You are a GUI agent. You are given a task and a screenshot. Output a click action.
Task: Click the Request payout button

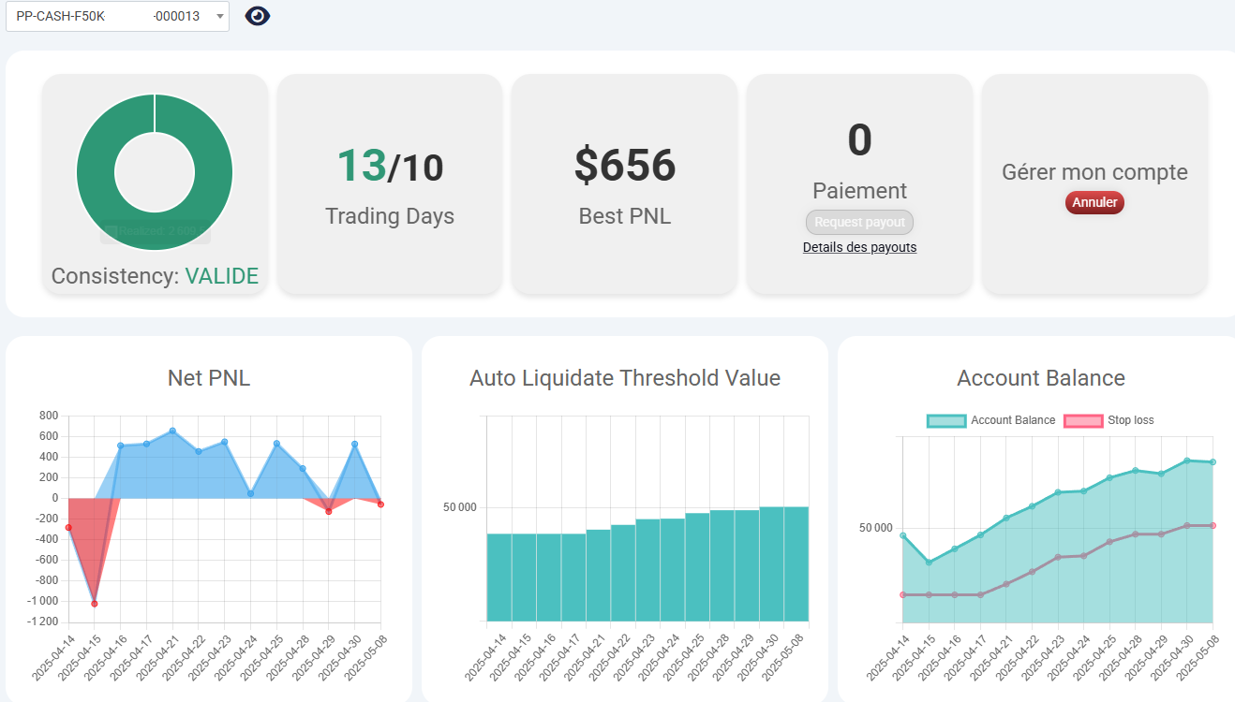(859, 222)
